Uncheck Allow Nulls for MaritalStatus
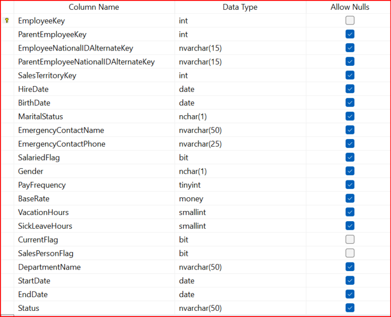 350,116
